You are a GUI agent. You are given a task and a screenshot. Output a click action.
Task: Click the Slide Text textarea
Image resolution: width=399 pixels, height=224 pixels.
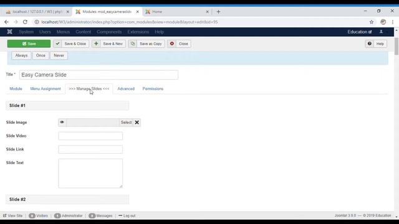tap(90, 174)
